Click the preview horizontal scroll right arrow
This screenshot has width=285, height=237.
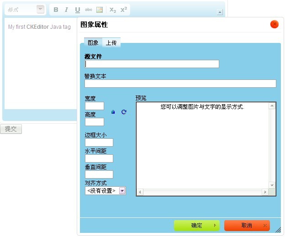(265, 192)
